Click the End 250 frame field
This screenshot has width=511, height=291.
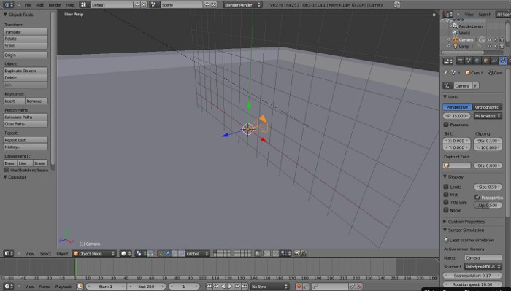point(146,287)
